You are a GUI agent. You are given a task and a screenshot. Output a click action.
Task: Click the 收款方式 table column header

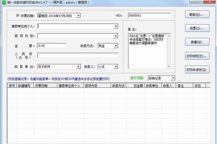[119, 86]
